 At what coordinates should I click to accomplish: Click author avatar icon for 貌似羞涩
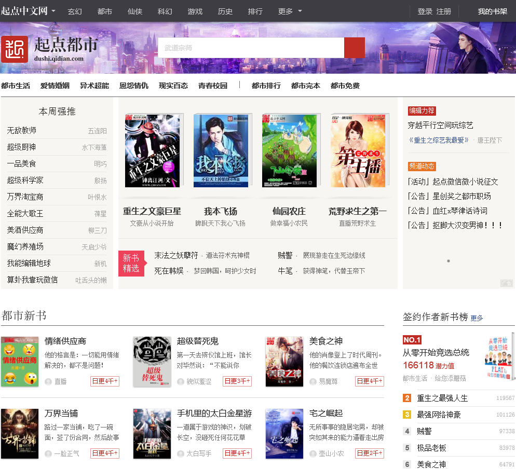(181, 381)
